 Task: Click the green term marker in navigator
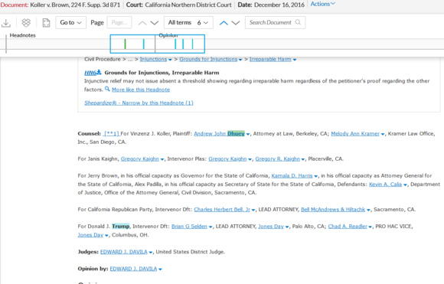(125, 44)
